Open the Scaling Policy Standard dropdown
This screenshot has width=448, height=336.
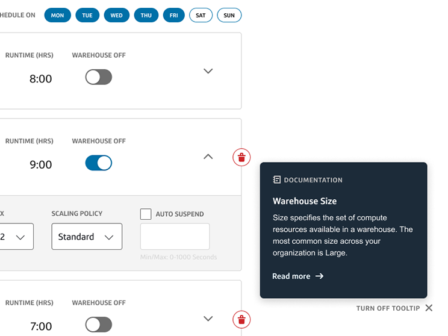pyautogui.click(x=87, y=237)
